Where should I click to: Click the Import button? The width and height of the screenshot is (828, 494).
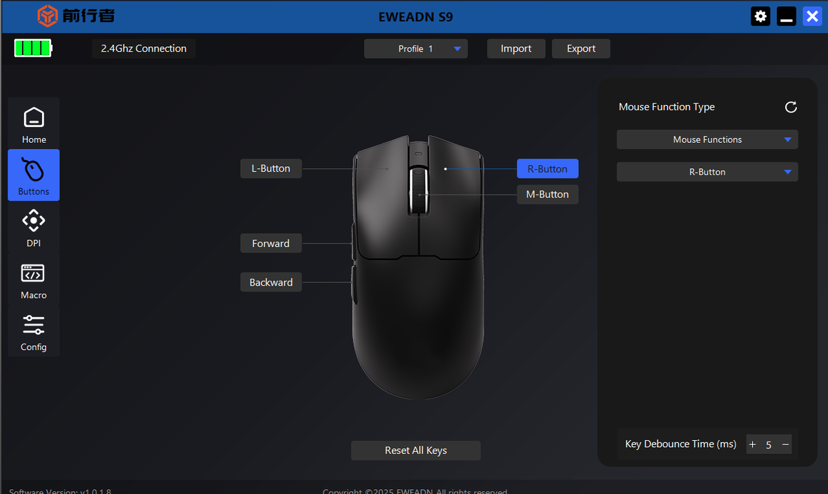coord(516,48)
